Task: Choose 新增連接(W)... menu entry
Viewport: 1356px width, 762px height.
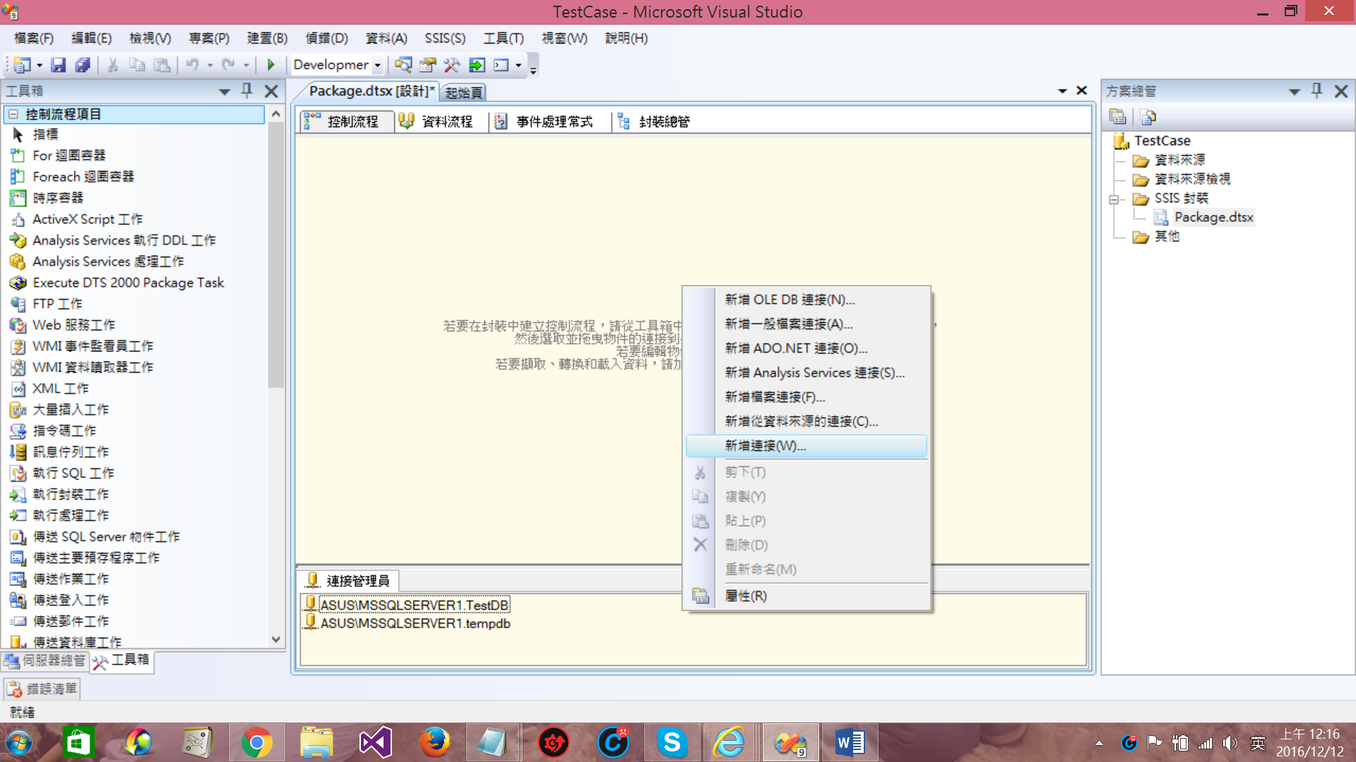Action: point(807,446)
